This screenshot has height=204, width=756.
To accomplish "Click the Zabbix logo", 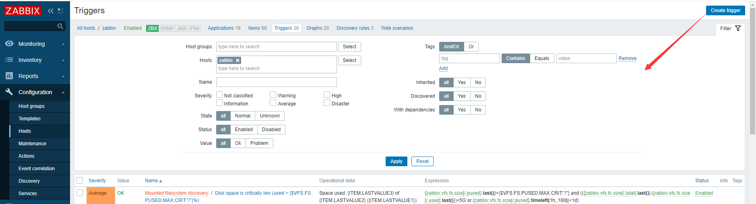I will (x=23, y=11).
